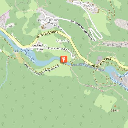Click Chemin de Salmoiry au Mont label
This screenshot has height=128, width=128.
tap(82, 30)
